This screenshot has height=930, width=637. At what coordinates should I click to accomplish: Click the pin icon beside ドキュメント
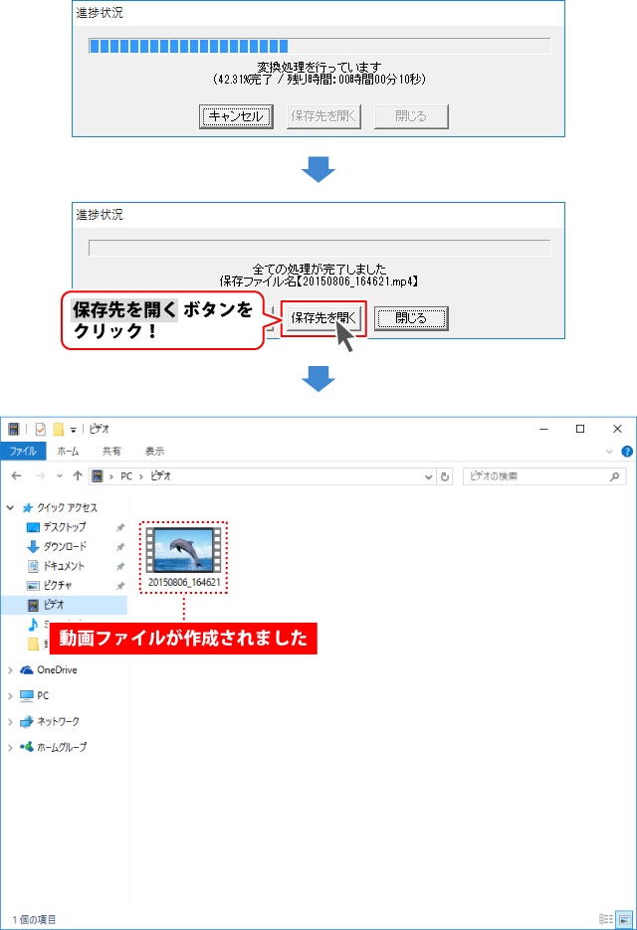[x=120, y=566]
